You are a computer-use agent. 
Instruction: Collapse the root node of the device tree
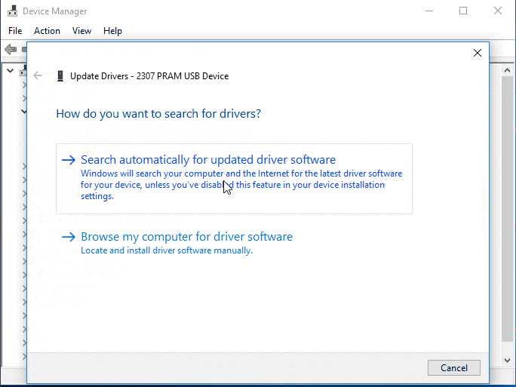click(x=10, y=71)
